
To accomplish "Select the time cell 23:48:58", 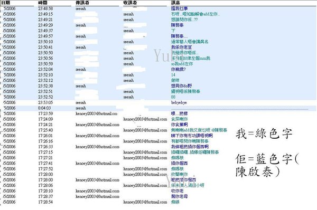I will pyautogui.click(x=45, y=8).
